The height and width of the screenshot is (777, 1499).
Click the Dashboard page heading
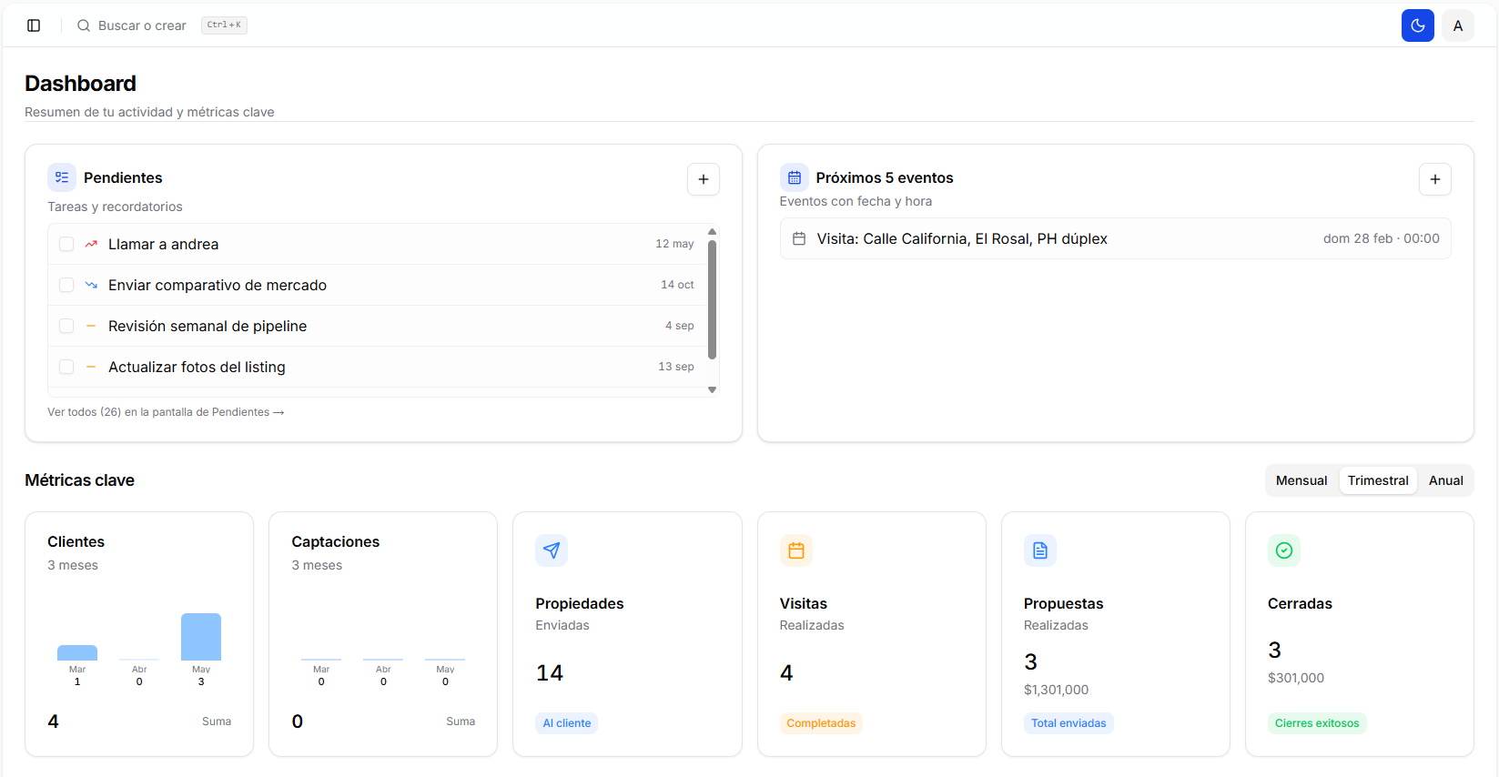80,84
